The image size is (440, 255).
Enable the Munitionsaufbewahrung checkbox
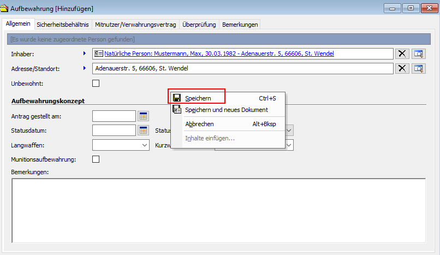96,159
